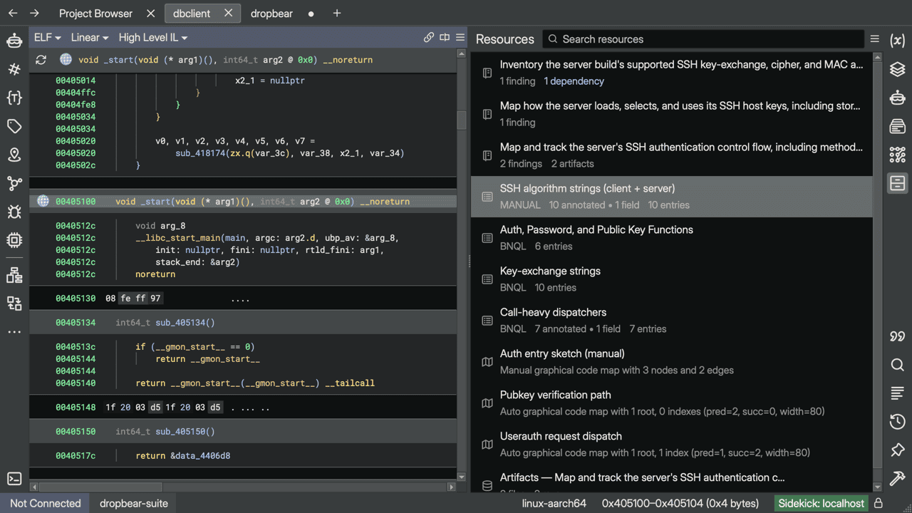
Task: Open the magnifier search icon in right sidebar
Action: pyautogui.click(x=898, y=365)
